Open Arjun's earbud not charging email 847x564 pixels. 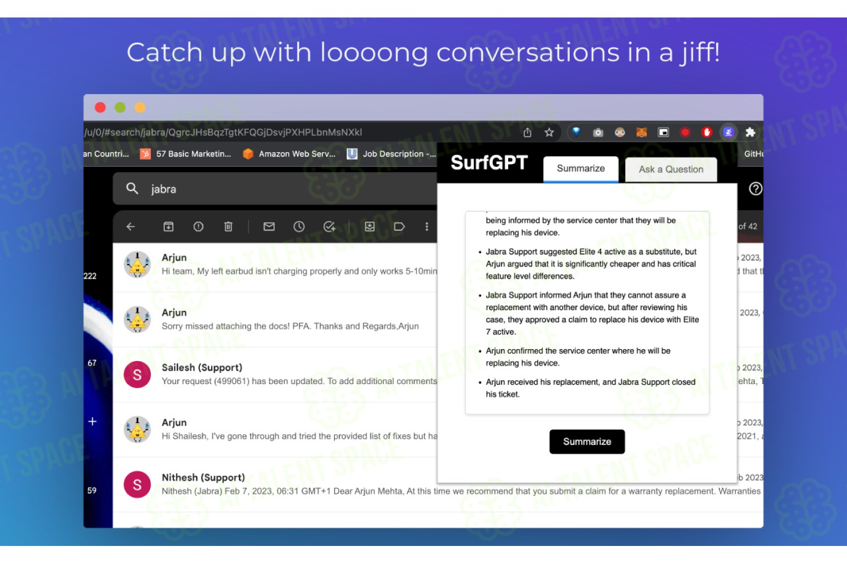pyautogui.click(x=275, y=264)
